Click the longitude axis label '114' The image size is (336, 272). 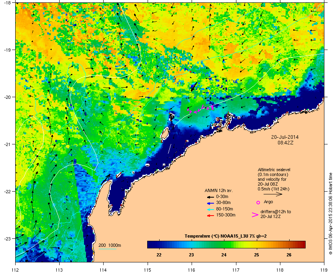(x=103, y=270)
